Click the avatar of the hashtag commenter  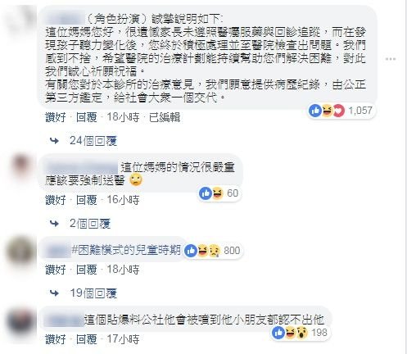tap(21, 251)
